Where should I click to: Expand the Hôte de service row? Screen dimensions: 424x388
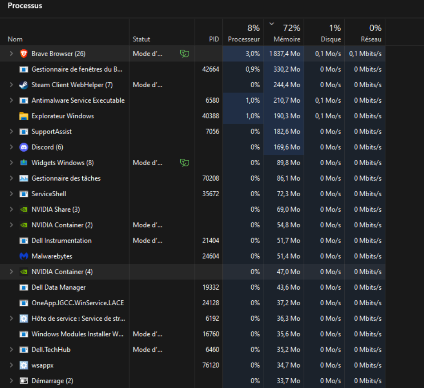pyautogui.click(x=11, y=319)
